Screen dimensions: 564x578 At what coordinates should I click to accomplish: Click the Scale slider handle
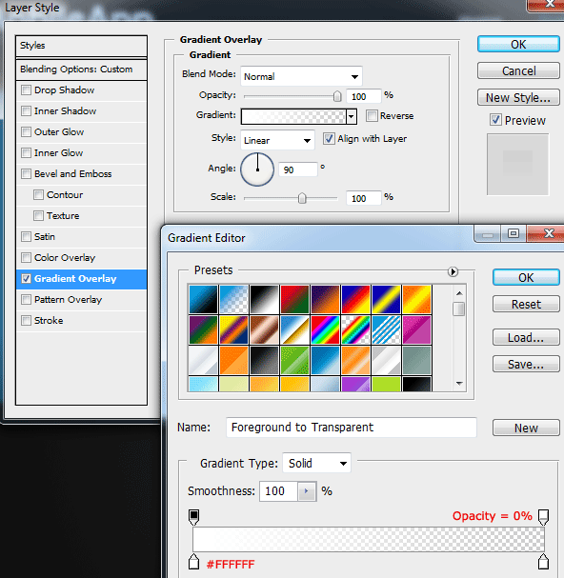pos(302,198)
